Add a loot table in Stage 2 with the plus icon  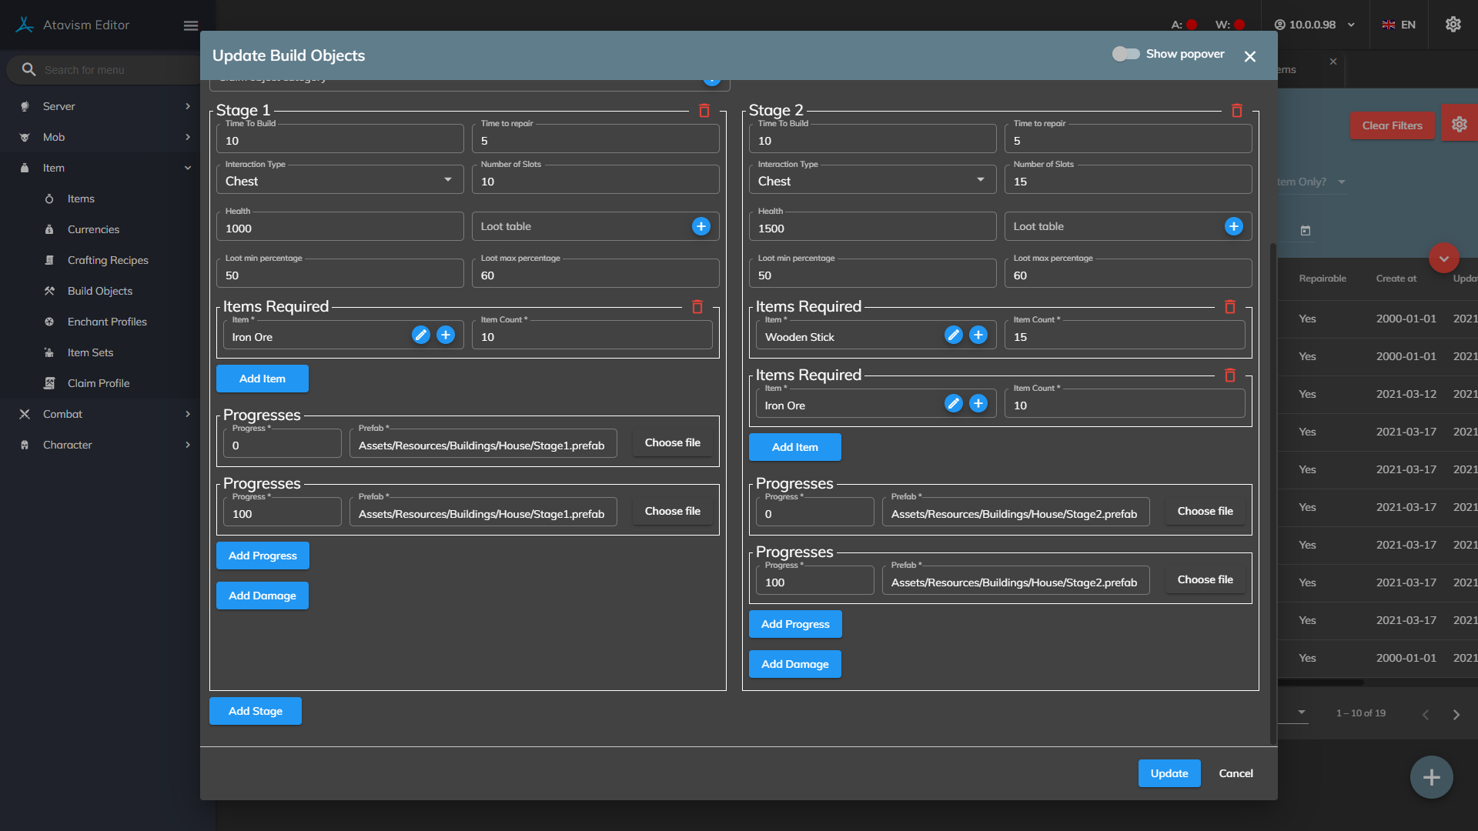[1233, 226]
